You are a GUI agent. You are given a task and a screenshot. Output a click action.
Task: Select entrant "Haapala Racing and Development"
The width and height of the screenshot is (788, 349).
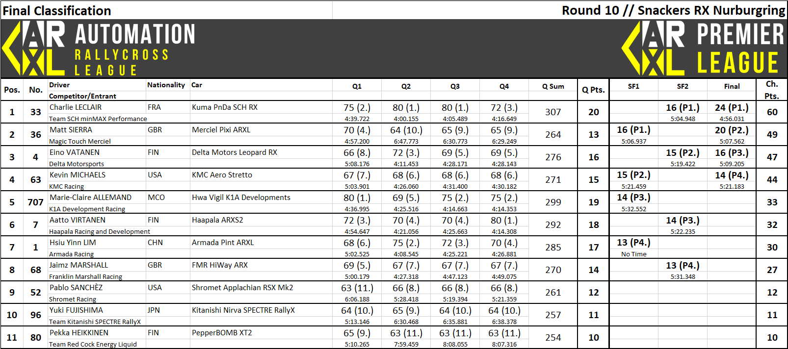[x=100, y=231]
